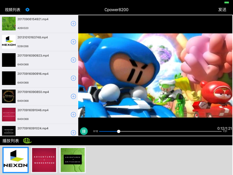
Task: Select the file name 20131010163748.mp4
Action: [33, 37]
